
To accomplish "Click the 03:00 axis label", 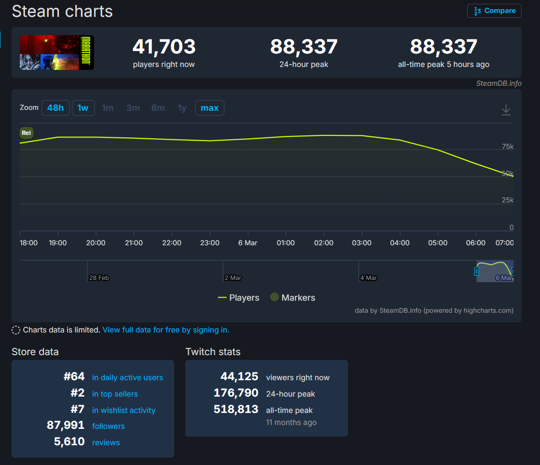I will tap(361, 243).
